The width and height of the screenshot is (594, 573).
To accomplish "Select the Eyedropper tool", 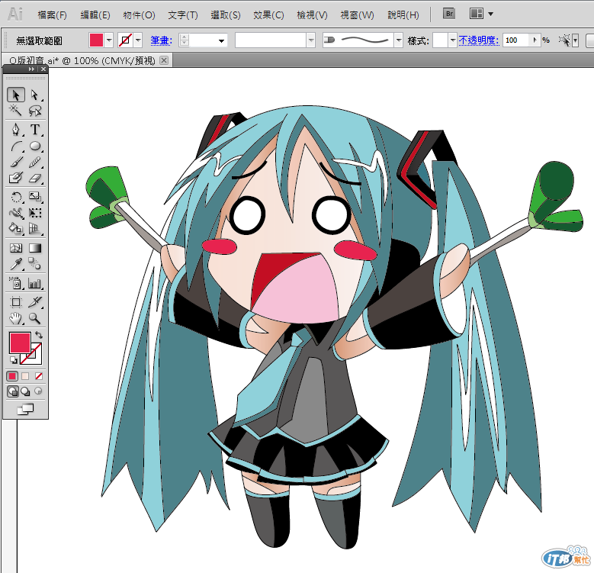I will [x=16, y=264].
